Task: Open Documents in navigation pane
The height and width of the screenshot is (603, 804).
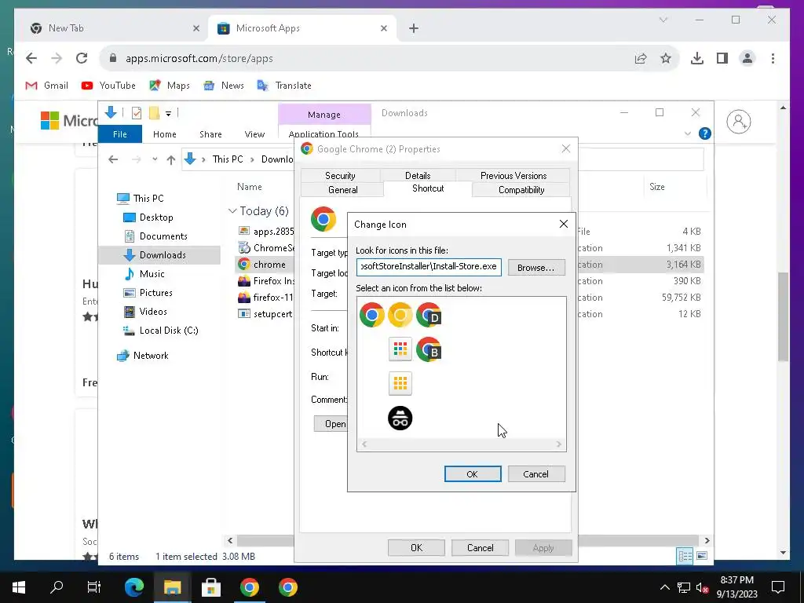Action: tap(163, 236)
